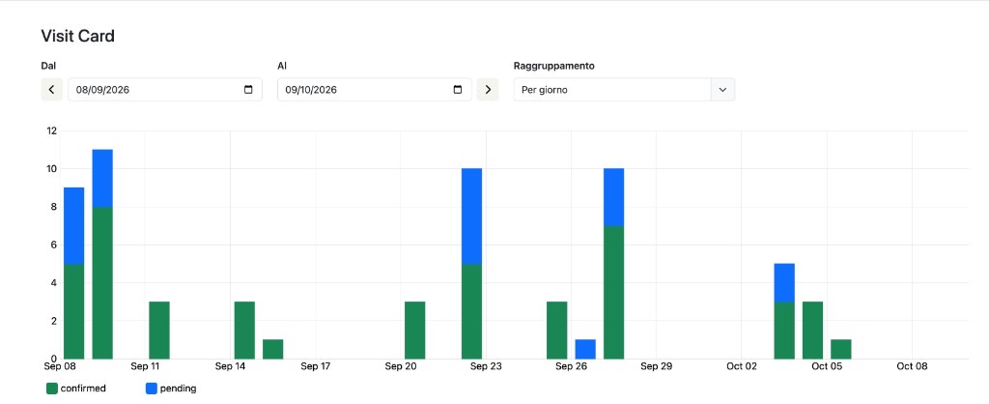Go to next date range arrow

point(488,90)
